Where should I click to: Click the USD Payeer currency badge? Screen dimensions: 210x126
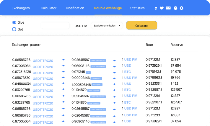coord(96,84)
